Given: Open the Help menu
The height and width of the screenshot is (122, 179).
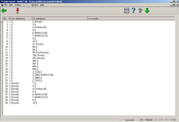Looking at the screenshot, I should click(x=42, y=5).
